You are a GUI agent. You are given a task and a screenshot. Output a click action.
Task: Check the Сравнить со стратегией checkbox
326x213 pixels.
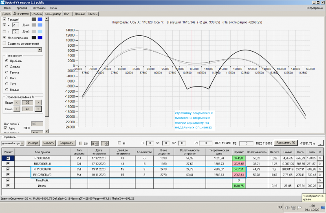[x=4, y=43]
